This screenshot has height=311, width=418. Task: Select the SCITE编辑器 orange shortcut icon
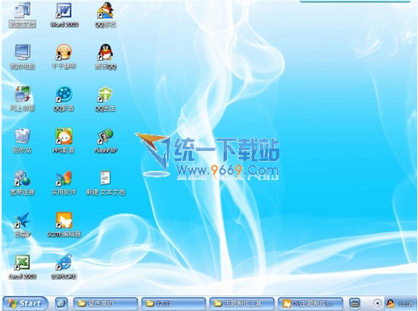point(64,225)
